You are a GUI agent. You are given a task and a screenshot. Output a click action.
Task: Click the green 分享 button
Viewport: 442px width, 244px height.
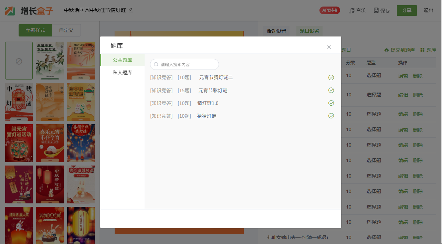click(x=407, y=10)
